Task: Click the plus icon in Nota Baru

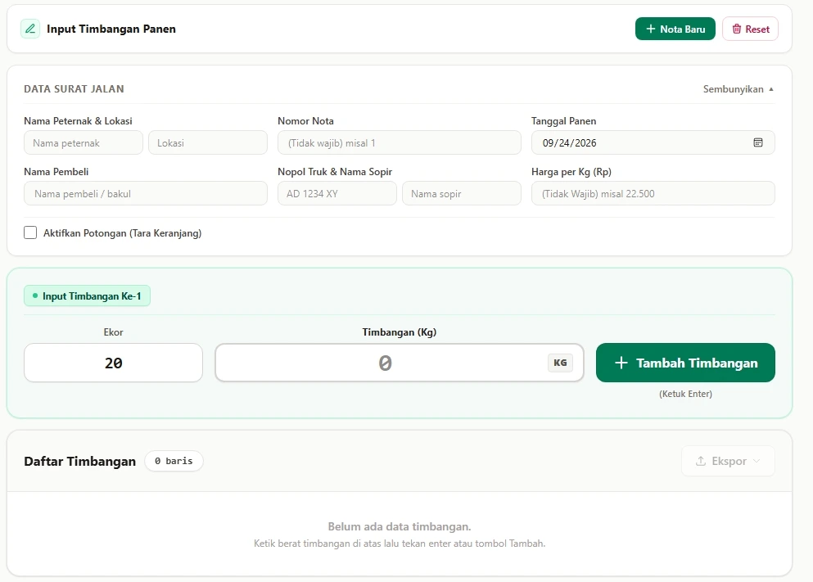Action: (651, 29)
